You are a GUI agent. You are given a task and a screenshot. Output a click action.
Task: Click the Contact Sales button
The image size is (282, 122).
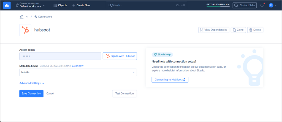click(x=245, y=5)
